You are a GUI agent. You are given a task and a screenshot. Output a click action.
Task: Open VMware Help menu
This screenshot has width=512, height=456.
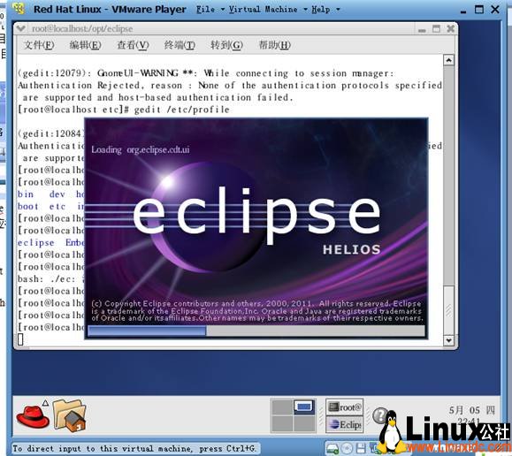325,9
